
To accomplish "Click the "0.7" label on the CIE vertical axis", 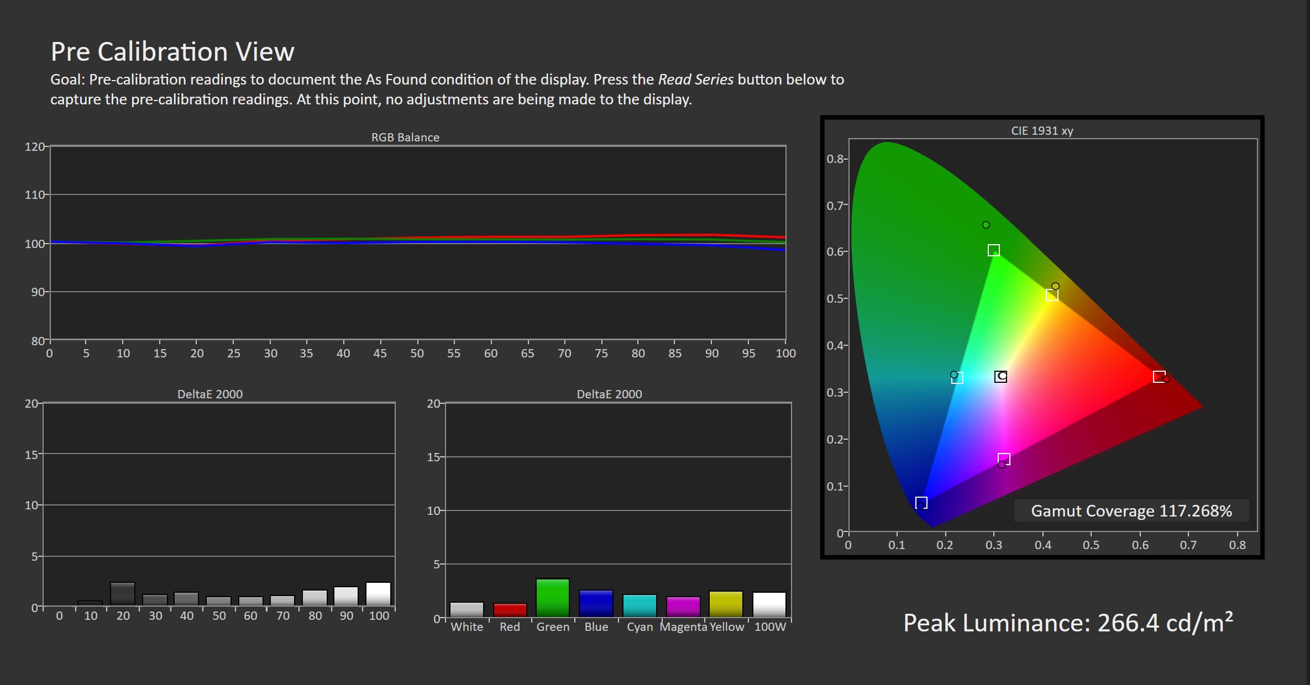I will (835, 205).
